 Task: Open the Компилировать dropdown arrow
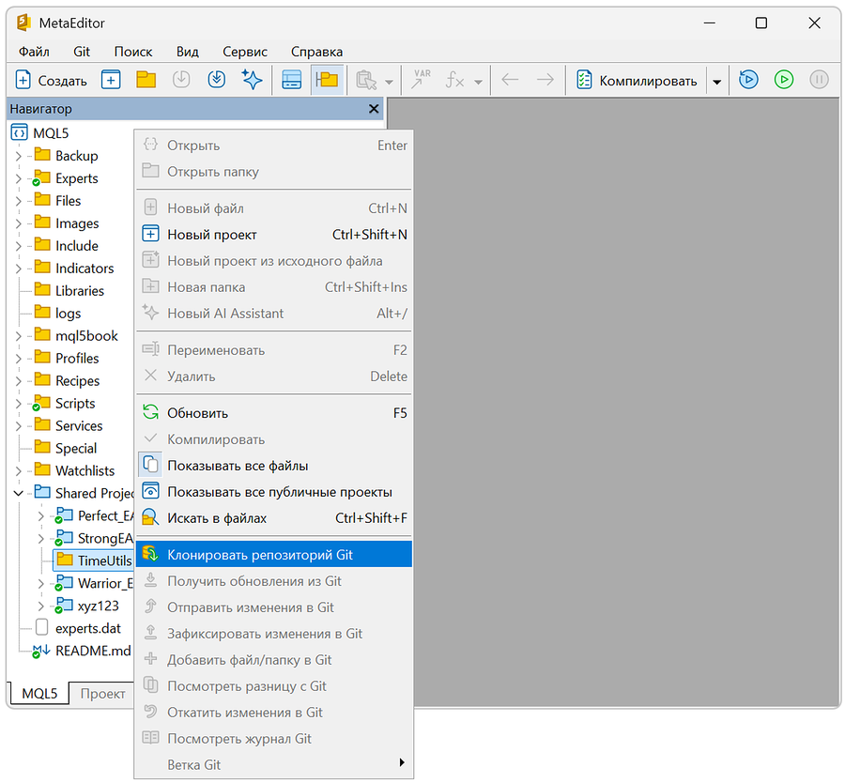tap(716, 82)
